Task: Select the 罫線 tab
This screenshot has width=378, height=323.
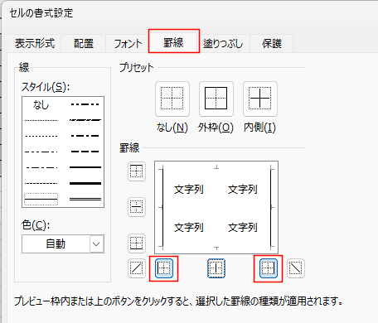Action: (173, 42)
